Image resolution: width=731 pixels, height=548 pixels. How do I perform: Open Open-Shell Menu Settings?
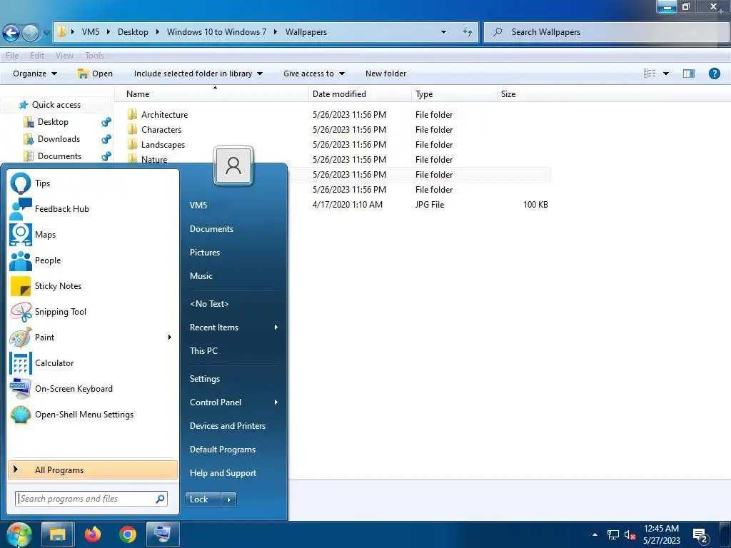(x=93, y=415)
